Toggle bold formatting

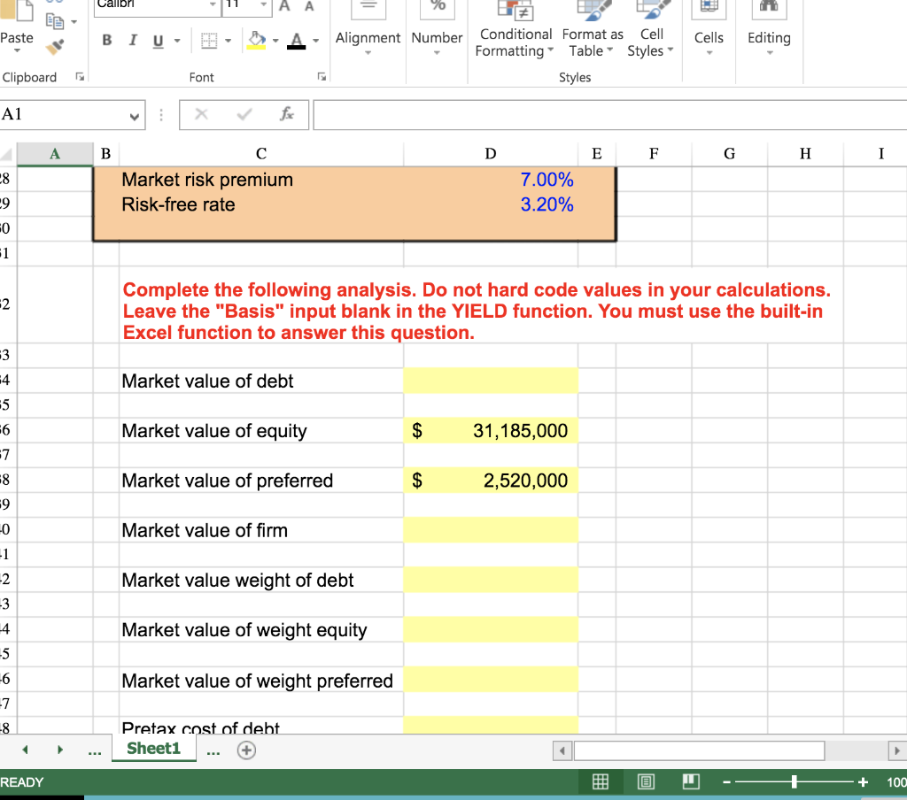(x=105, y=41)
